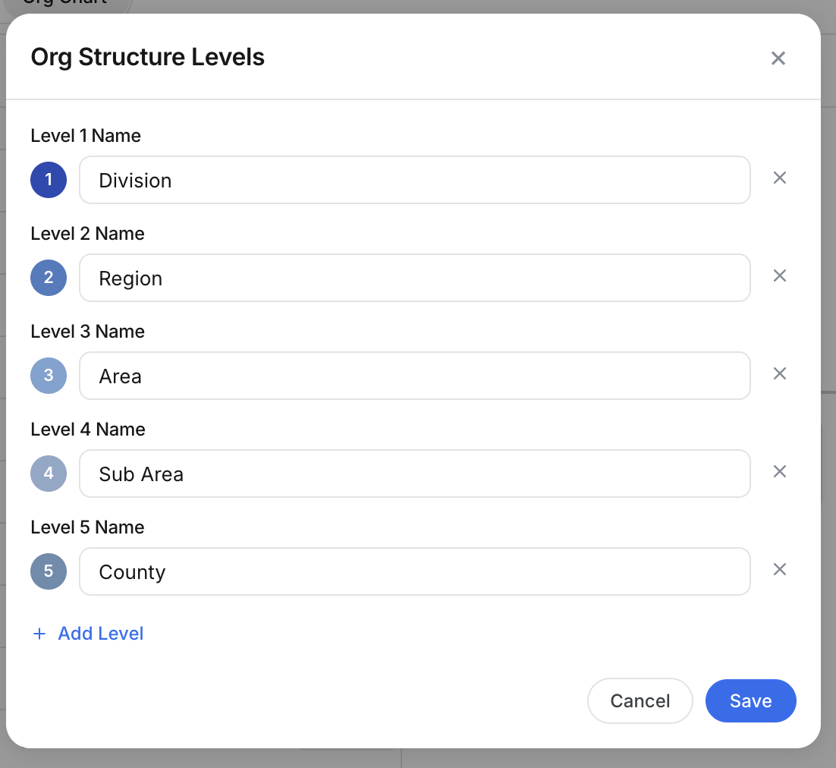Select the County name input field
Image resolution: width=836 pixels, height=768 pixels.
414,571
